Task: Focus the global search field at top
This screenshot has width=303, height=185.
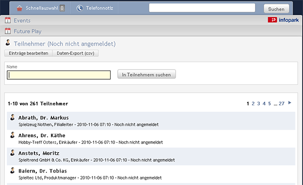Action: 202,8
